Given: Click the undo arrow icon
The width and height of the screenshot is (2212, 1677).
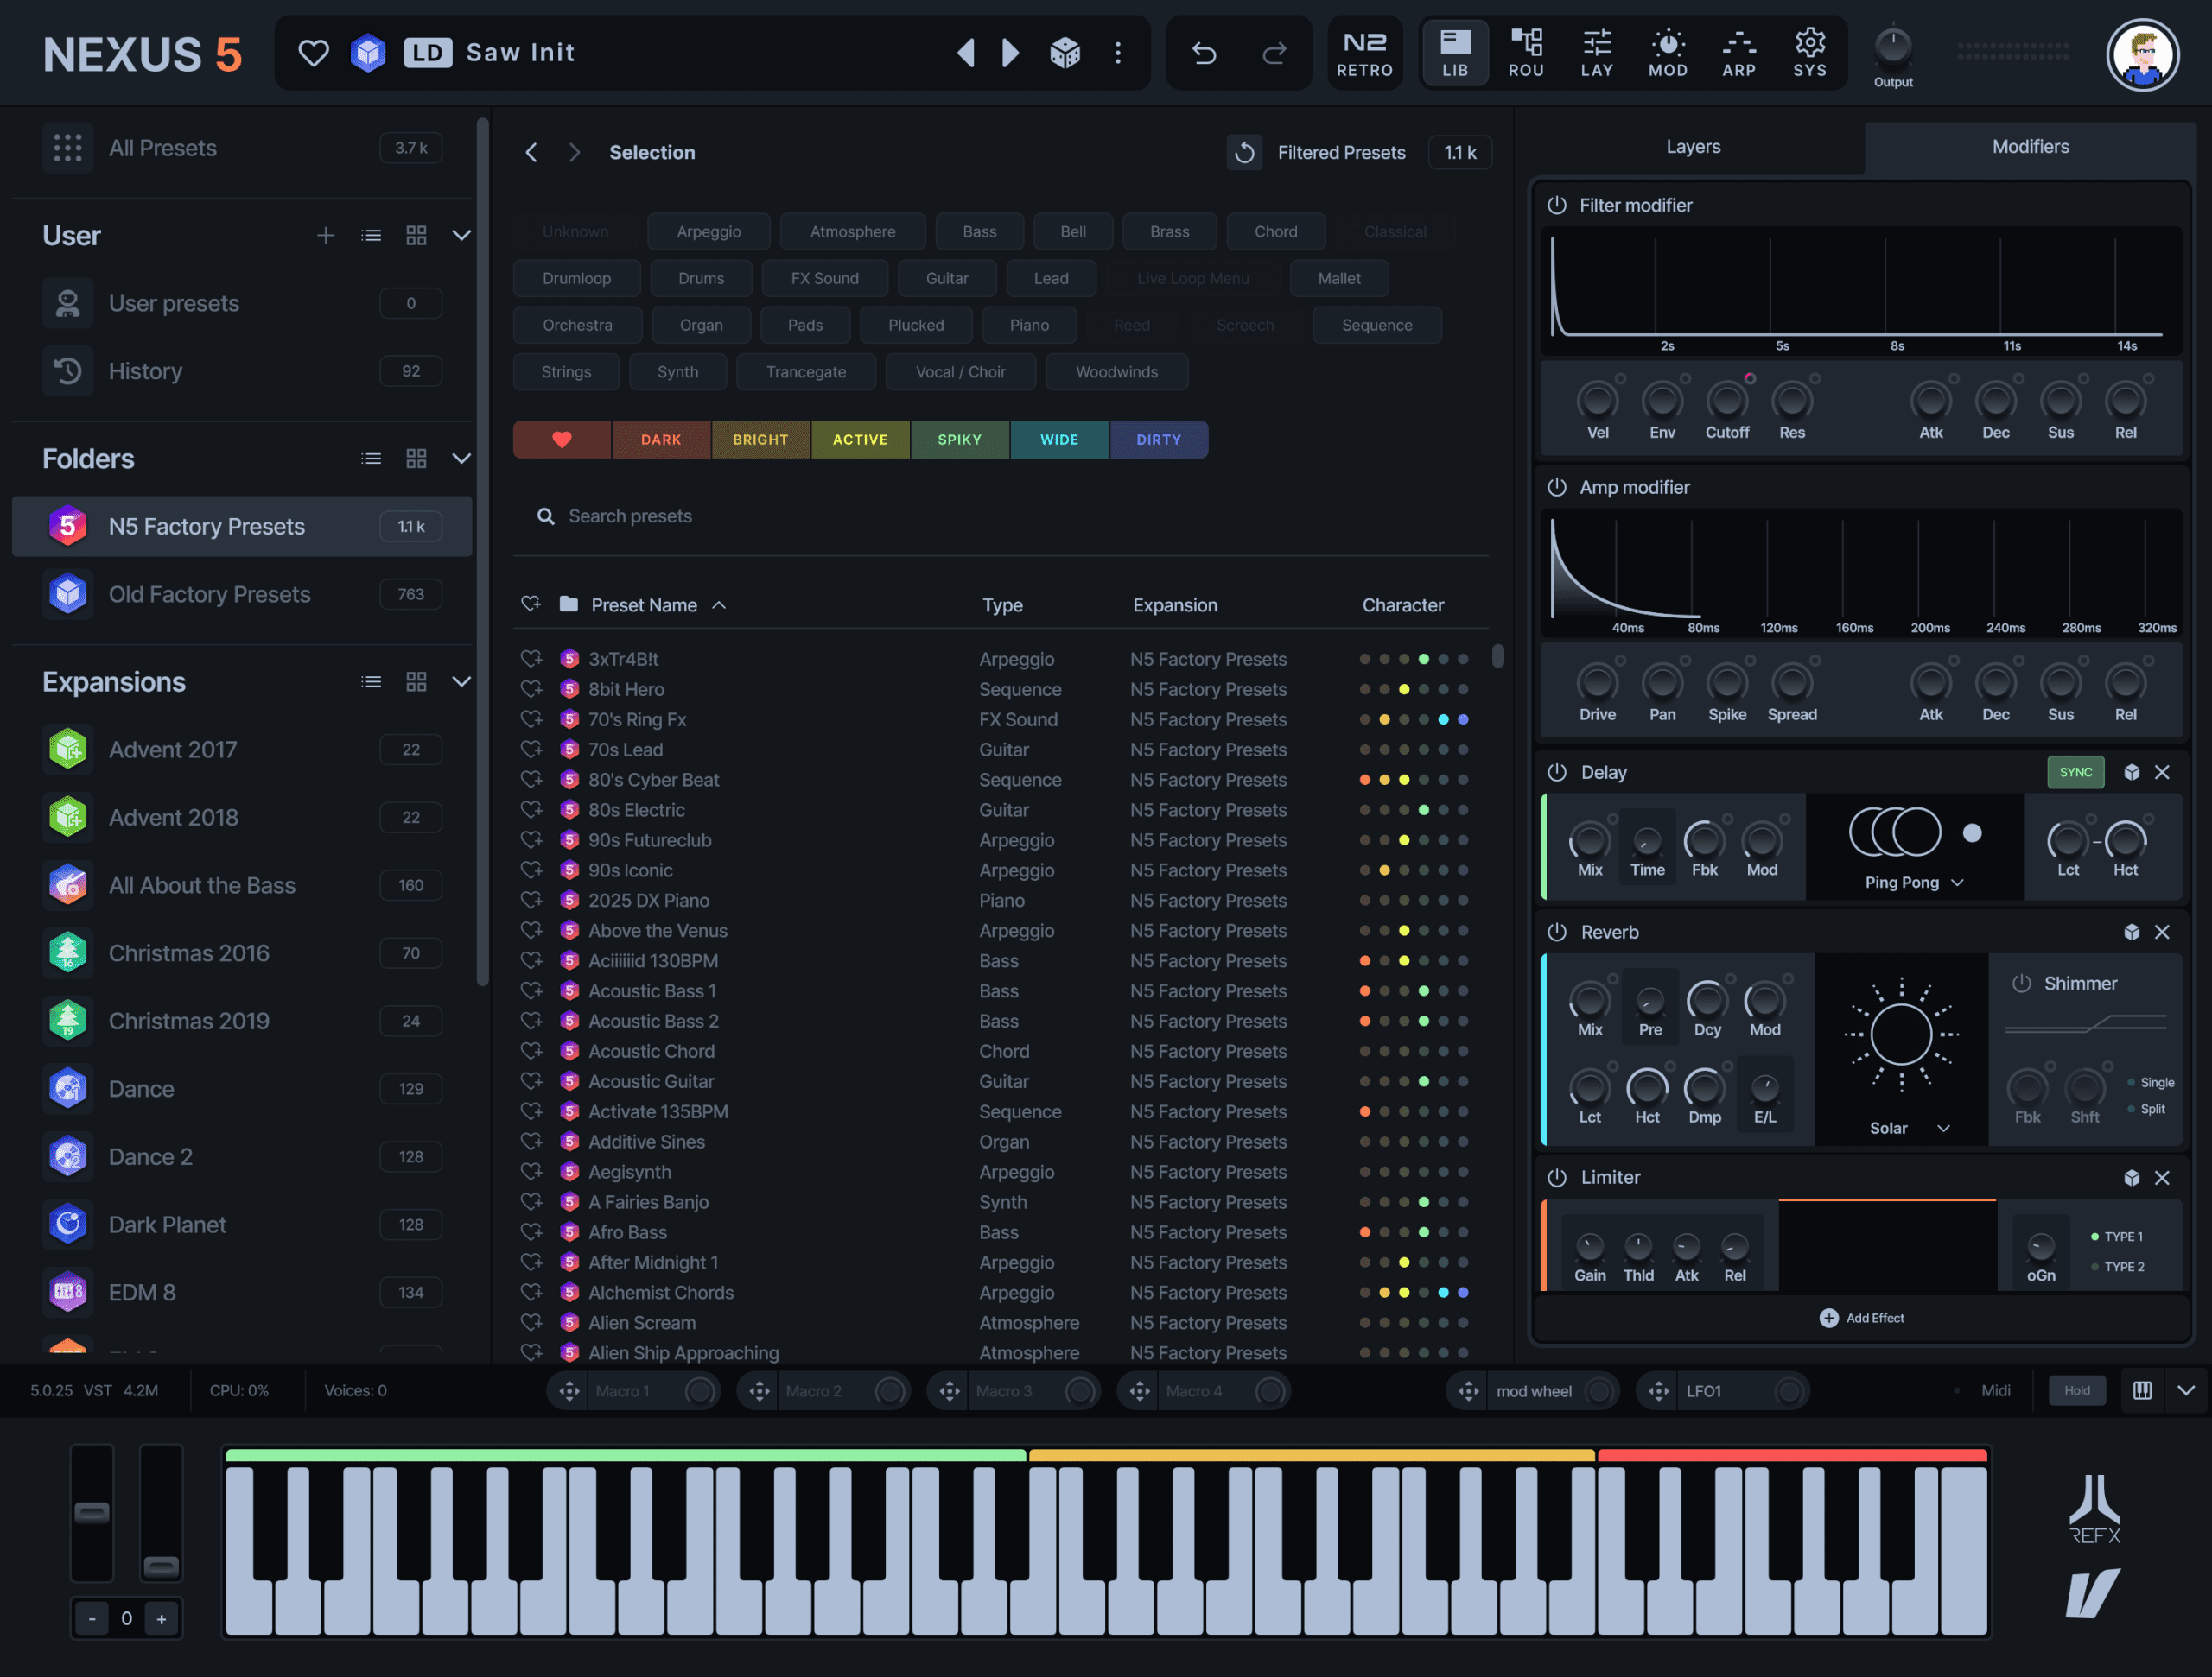Looking at the screenshot, I should pos(1204,53).
